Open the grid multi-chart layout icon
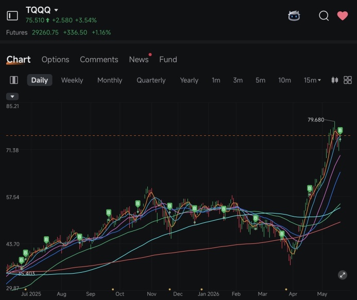The width and height of the screenshot is (357, 300). click(x=347, y=80)
